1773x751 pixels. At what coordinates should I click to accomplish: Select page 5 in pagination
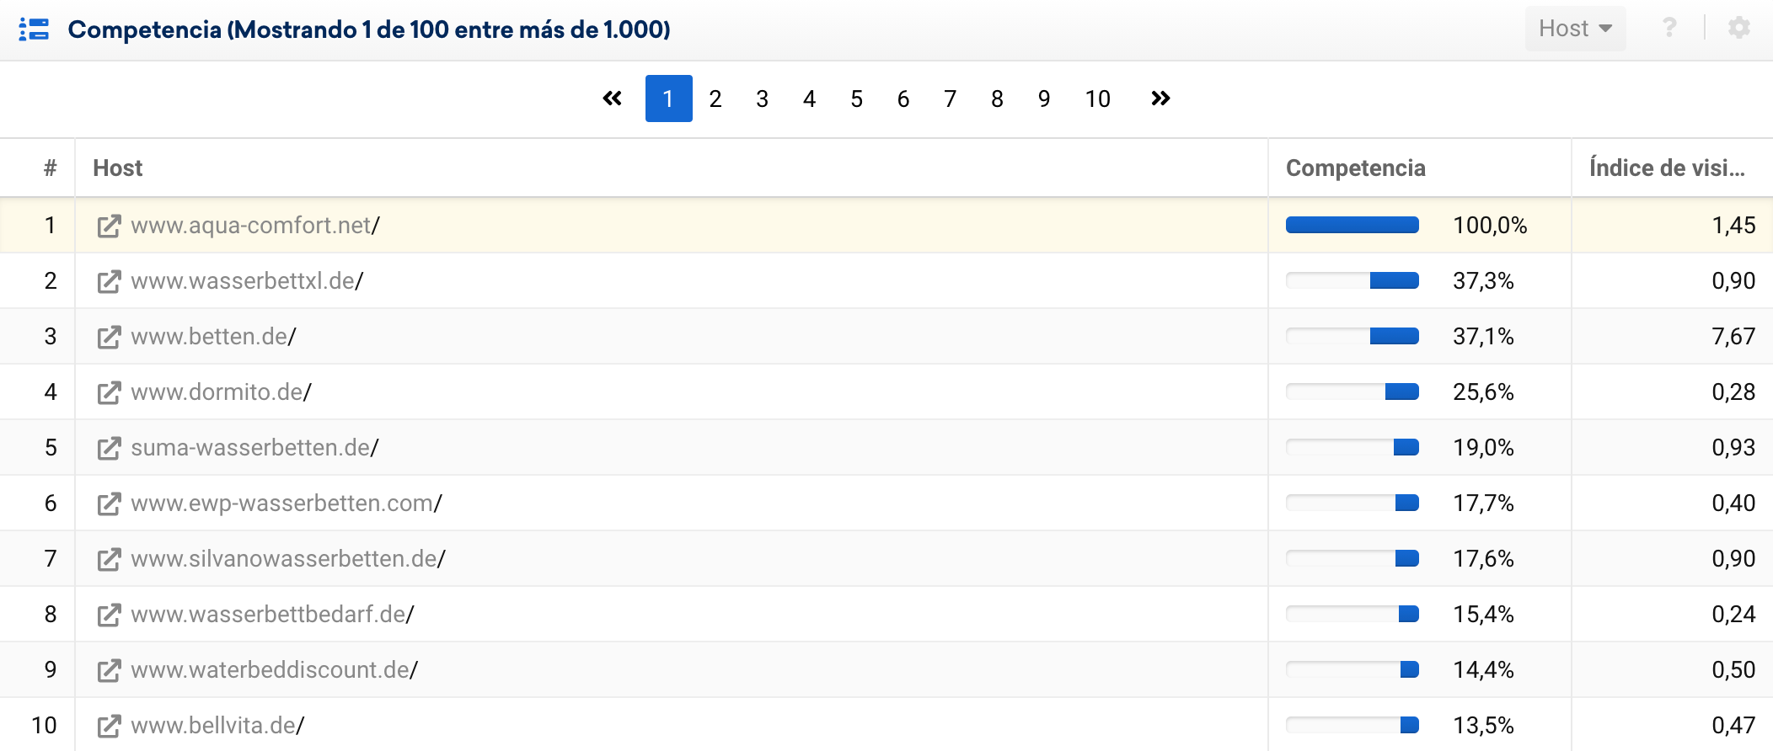tap(856, 99)
